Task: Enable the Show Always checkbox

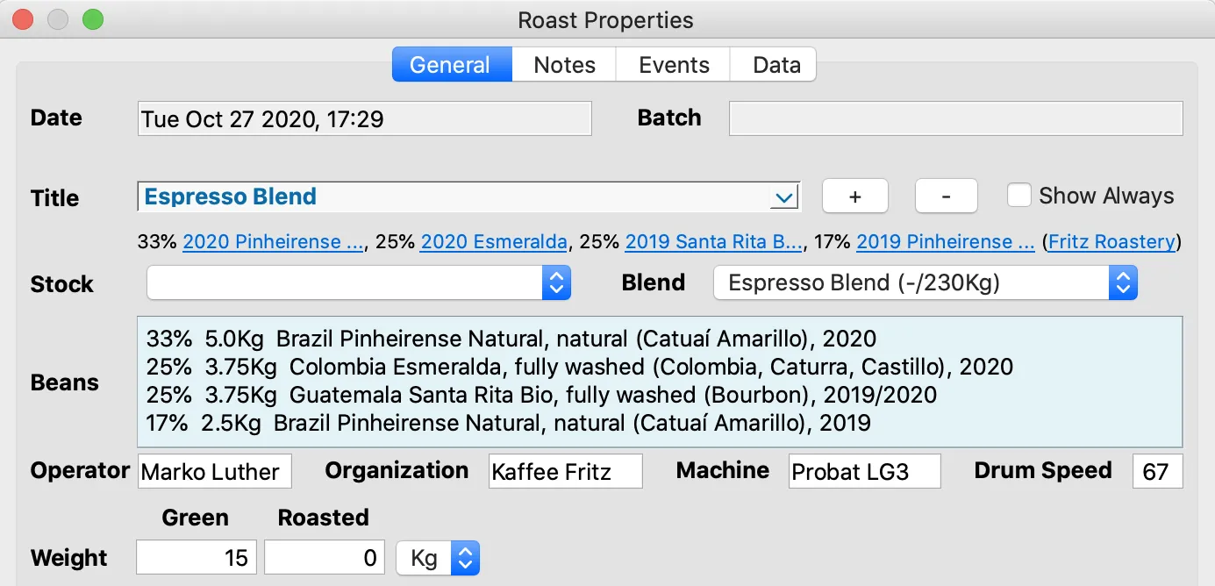Action: coord(1018,196)
